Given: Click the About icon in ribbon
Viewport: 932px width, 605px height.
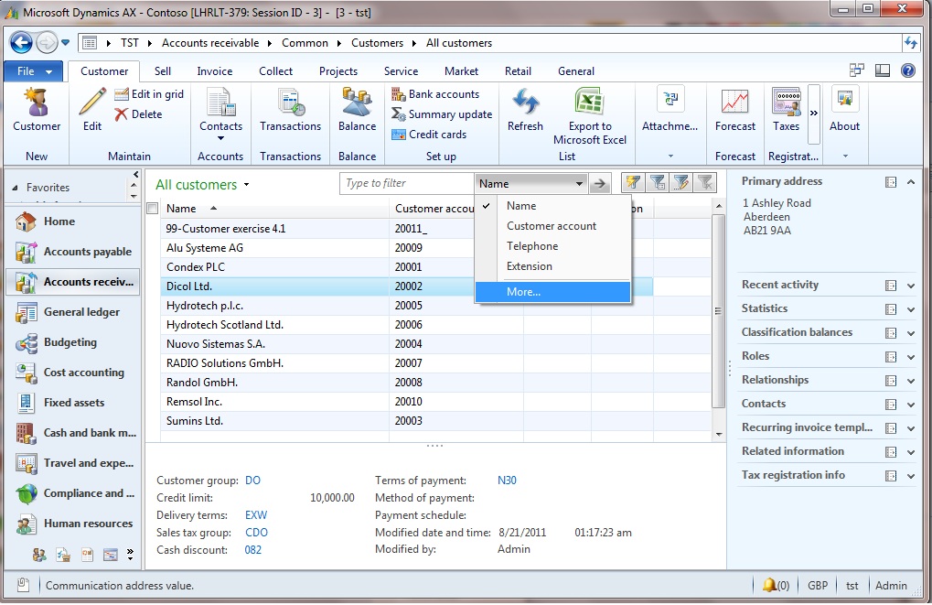Looking at the screenshot, I should pos(844,100).
